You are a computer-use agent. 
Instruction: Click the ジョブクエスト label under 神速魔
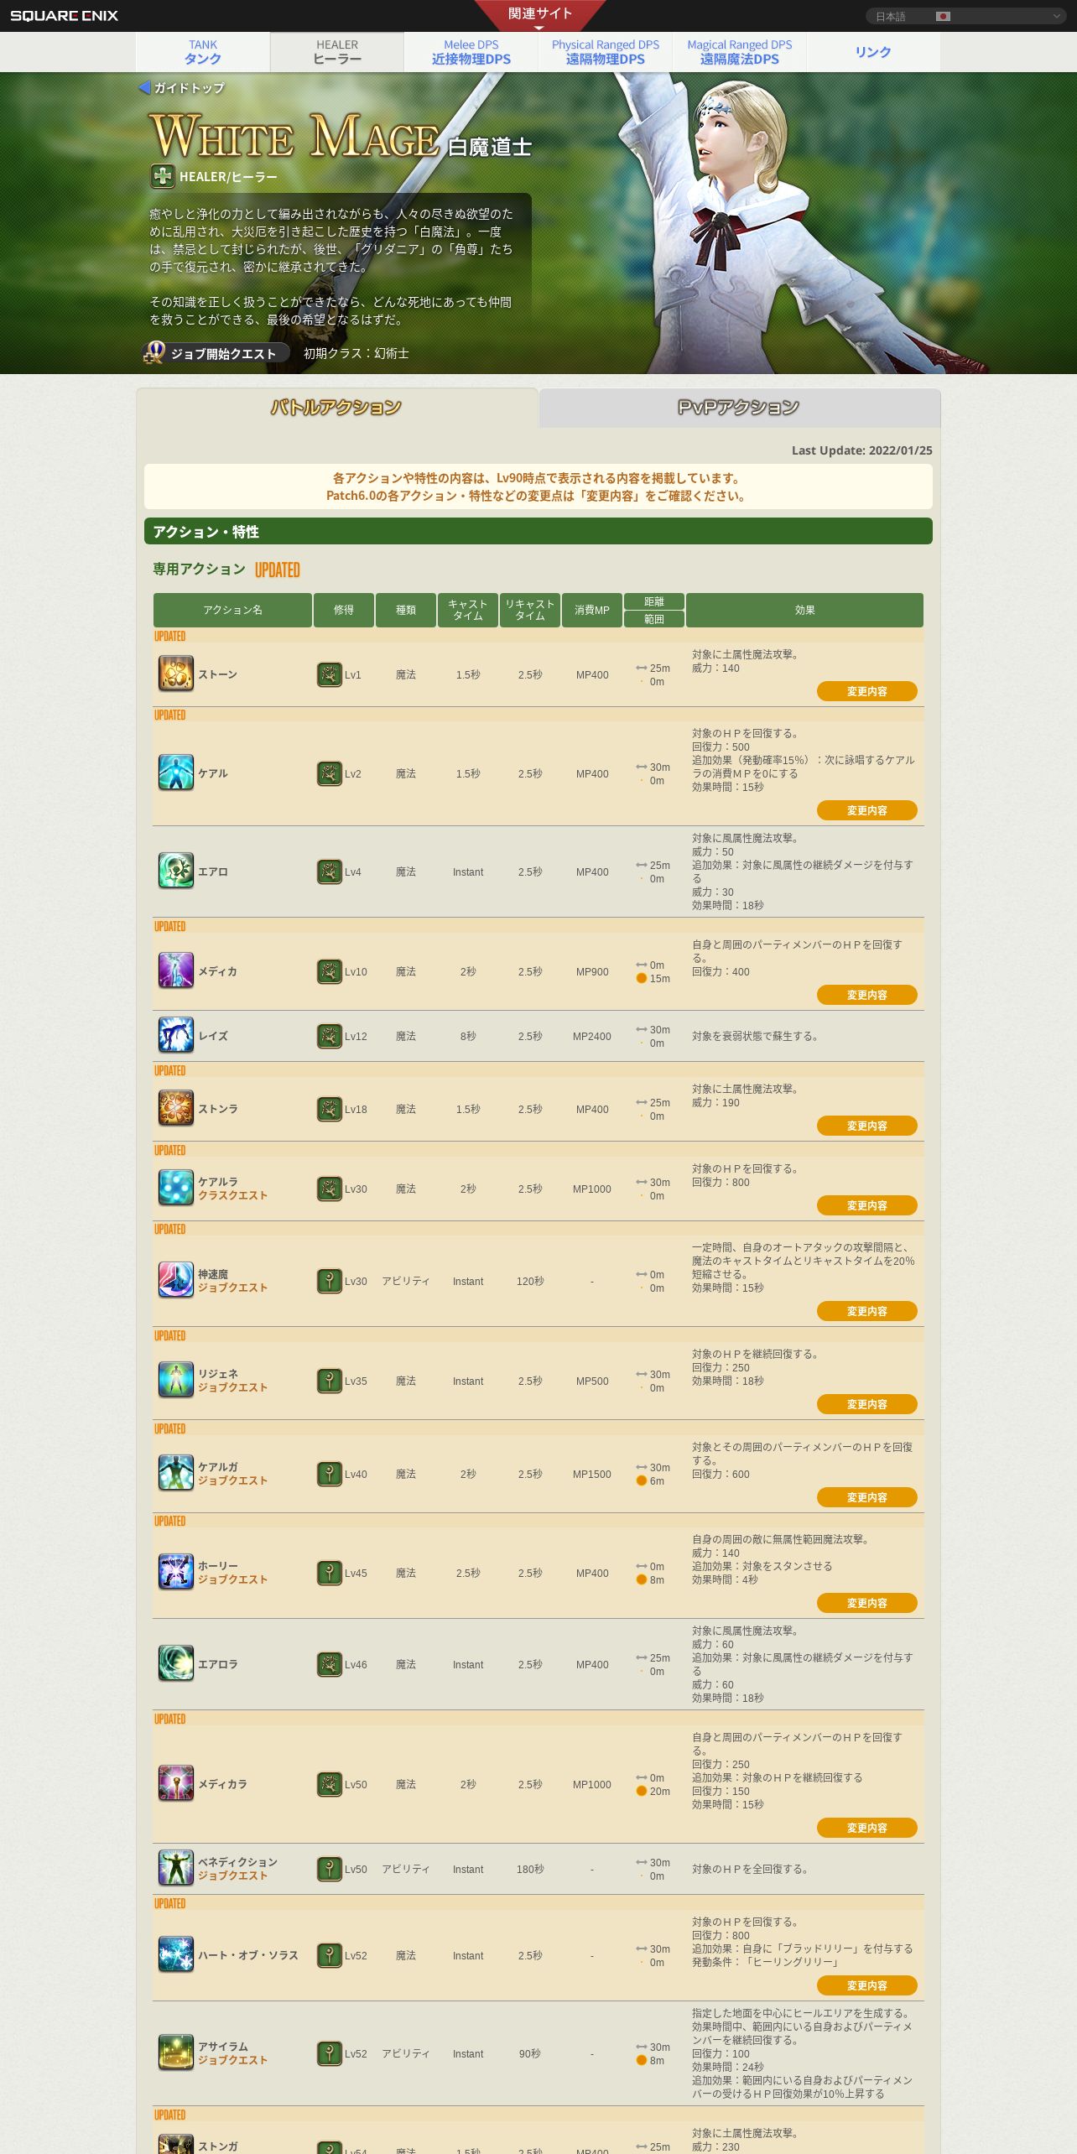(232, 1288)
